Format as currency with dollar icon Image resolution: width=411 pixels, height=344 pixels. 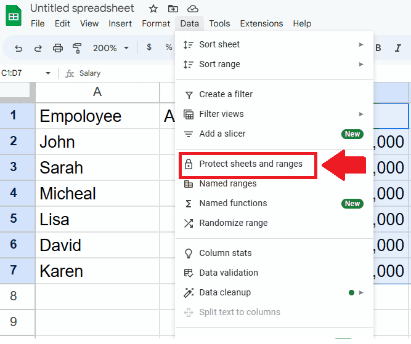[x=149, y=47]
